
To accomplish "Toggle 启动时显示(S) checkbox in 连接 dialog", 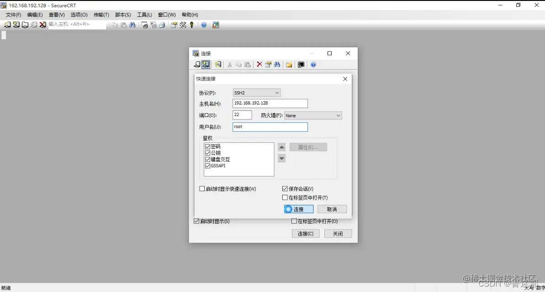I will (196, 221).
